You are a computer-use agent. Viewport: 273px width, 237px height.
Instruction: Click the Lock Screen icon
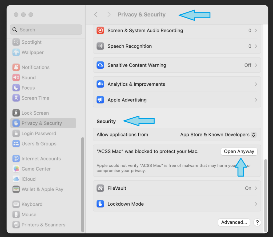click(x=16, y=113)
